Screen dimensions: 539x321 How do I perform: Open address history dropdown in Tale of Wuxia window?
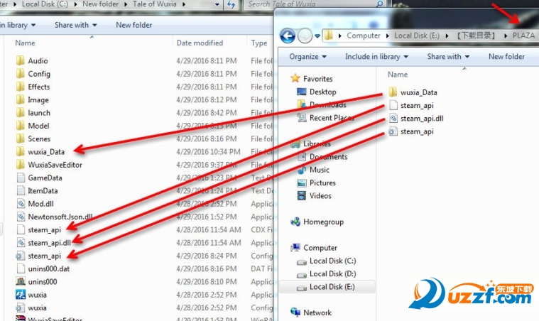(217, 4)
